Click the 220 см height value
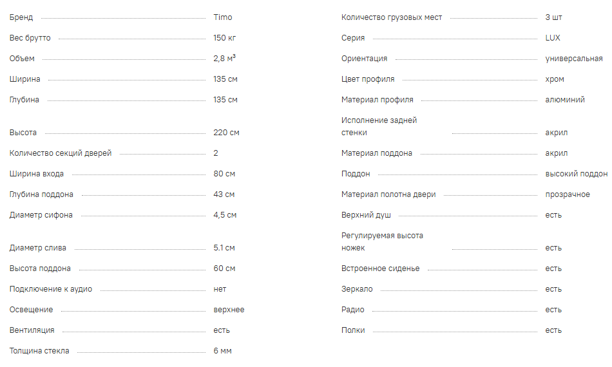This screenshot has width=612, height=367. pos(226,133)
